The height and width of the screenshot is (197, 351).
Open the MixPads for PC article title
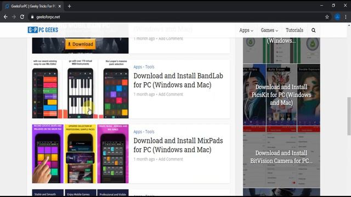click(x=178, y=145)
